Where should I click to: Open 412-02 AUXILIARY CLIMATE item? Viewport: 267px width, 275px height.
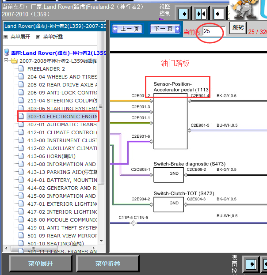click(x=62, y=148)
